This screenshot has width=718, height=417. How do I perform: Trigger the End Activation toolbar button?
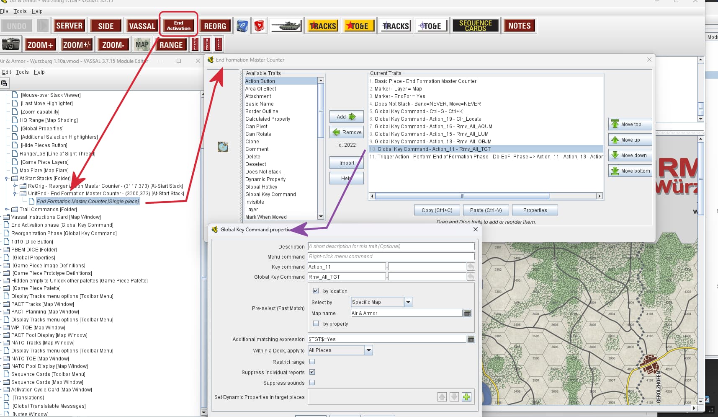(x=178, y=26)
